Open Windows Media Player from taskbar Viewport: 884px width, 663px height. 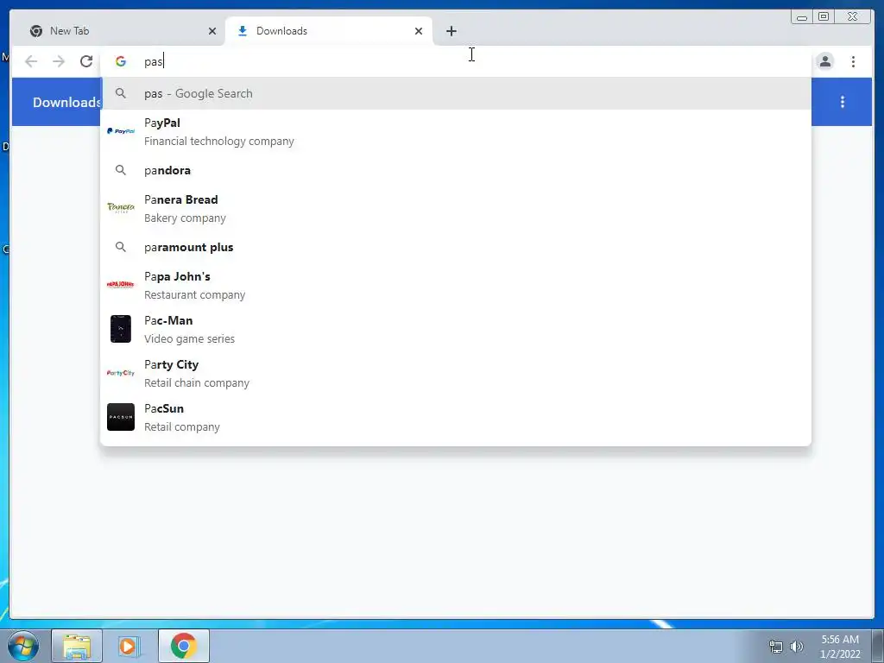(x=128, y=646)
